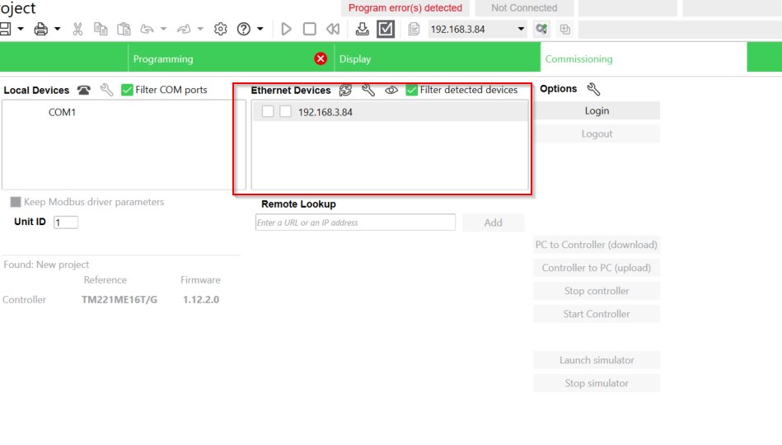Click the Stop controller square icon
The height and width of the screenshot is (445, 782).
[310, 29]
